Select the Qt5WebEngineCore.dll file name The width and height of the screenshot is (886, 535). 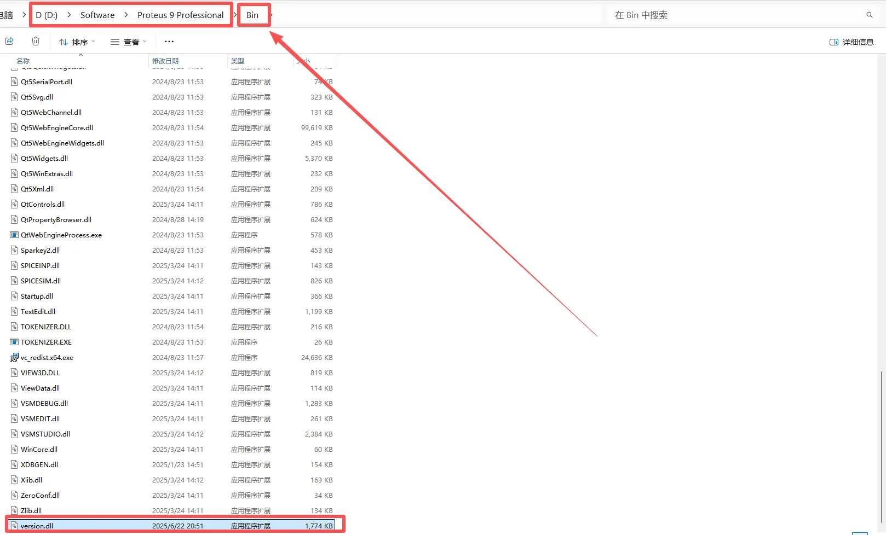tap(57, 127)
